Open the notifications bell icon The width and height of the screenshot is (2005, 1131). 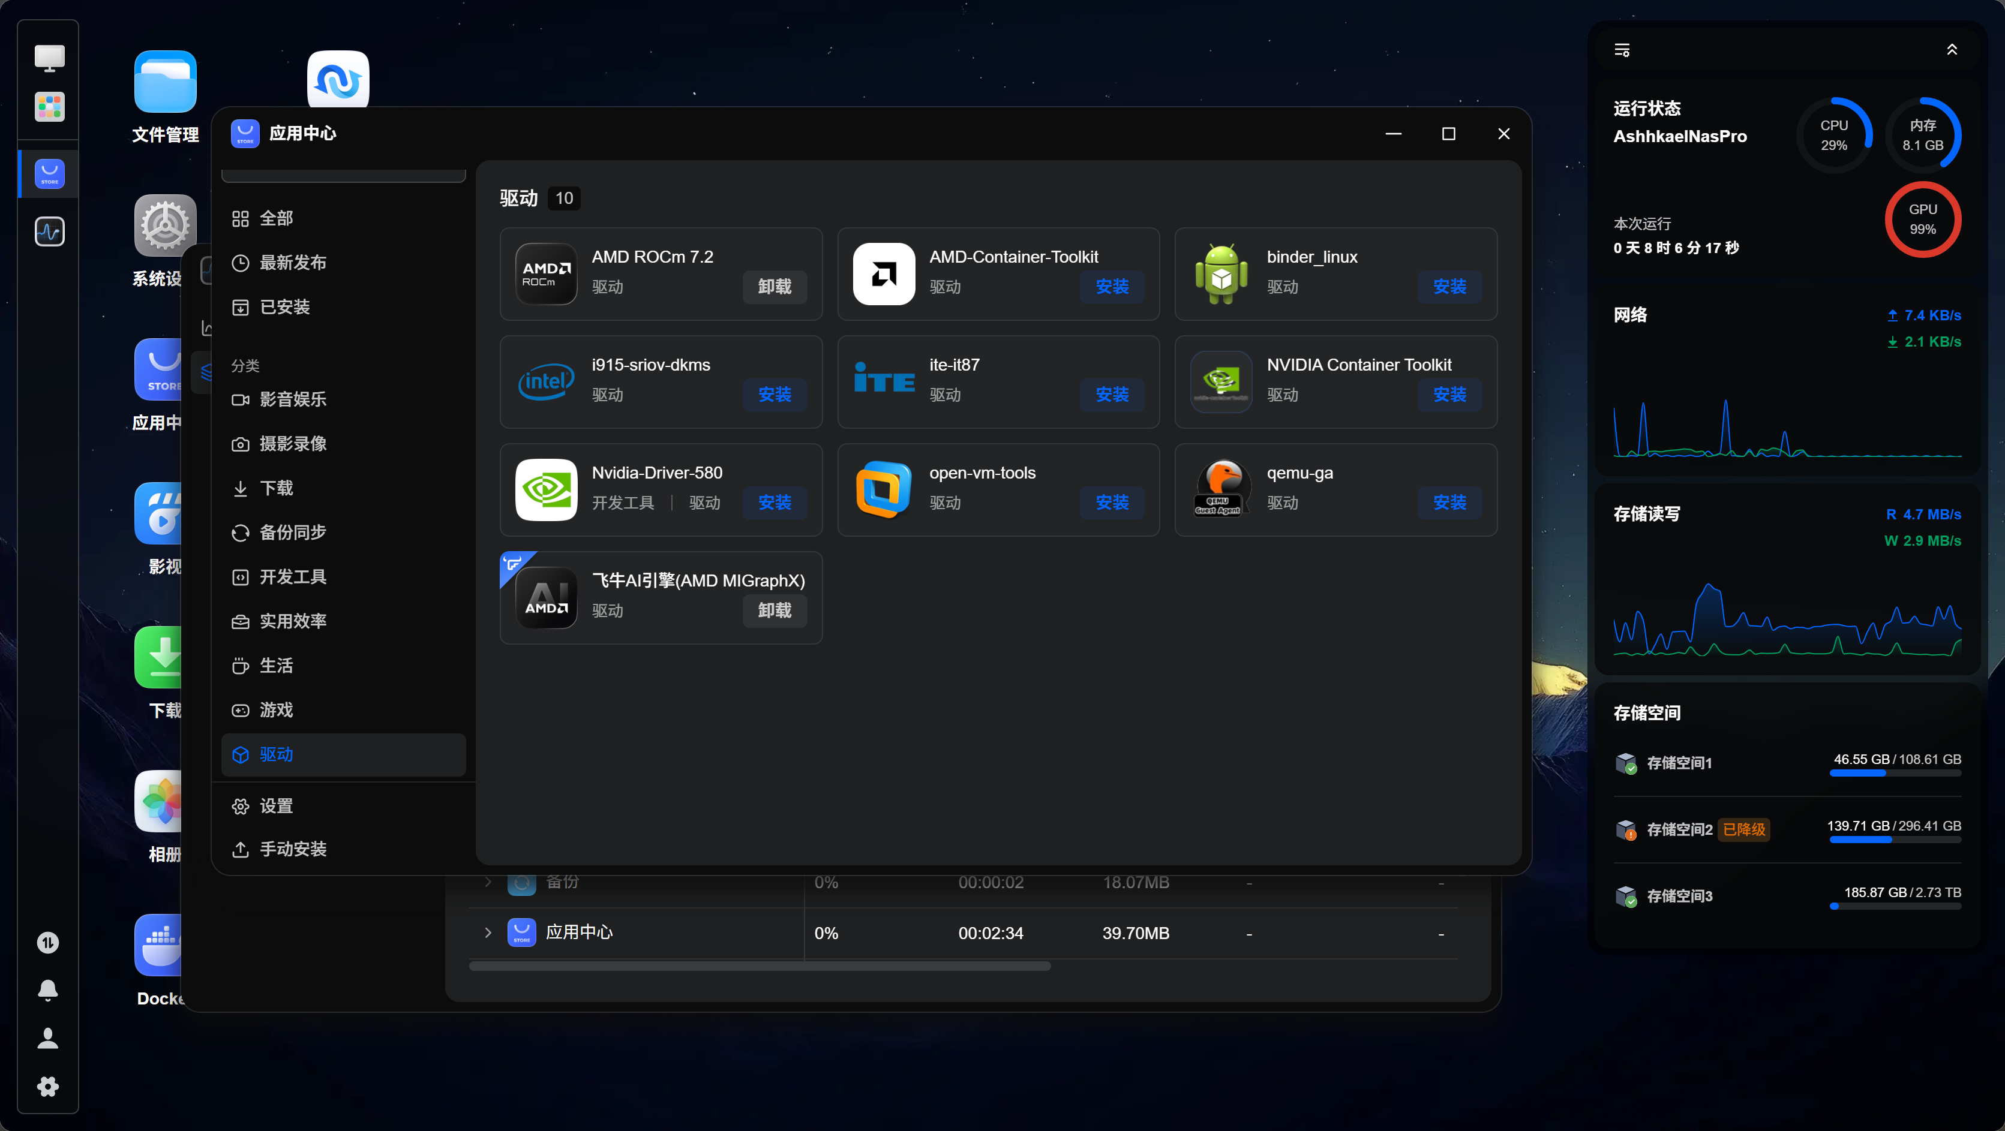point(48,990)
